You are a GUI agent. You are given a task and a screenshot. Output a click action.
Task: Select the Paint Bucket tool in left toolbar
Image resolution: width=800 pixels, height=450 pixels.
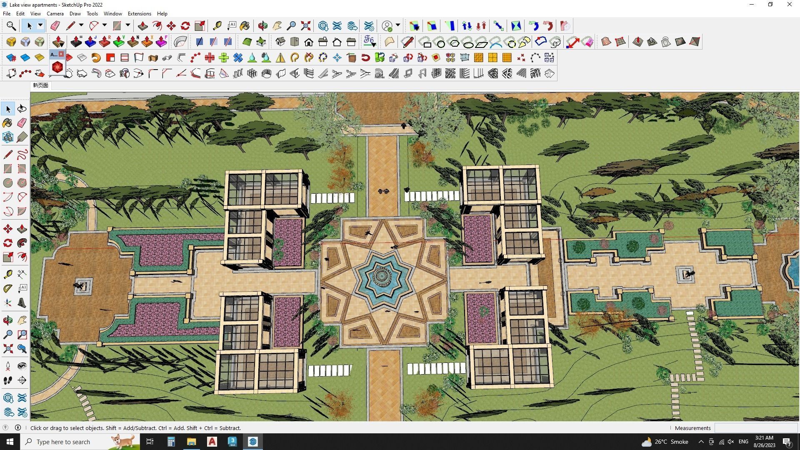tap(7, 123)
